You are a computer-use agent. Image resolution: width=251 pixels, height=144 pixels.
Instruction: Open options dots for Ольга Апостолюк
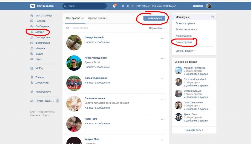pos(163,99)
